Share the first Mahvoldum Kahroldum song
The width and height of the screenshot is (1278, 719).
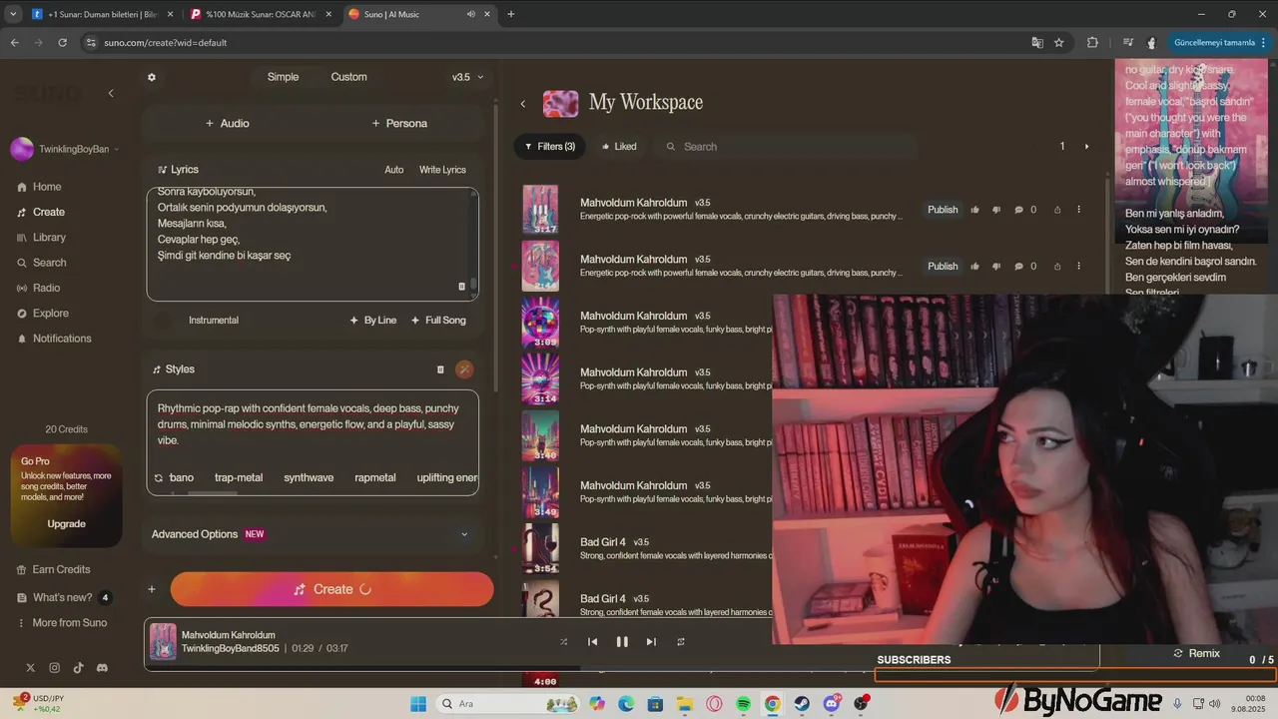[x=1057, y=210]
